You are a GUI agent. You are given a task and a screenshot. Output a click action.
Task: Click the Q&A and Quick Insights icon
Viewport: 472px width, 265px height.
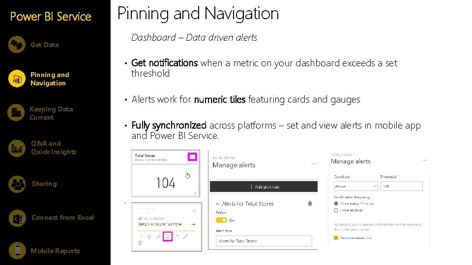tap(17, 148)
